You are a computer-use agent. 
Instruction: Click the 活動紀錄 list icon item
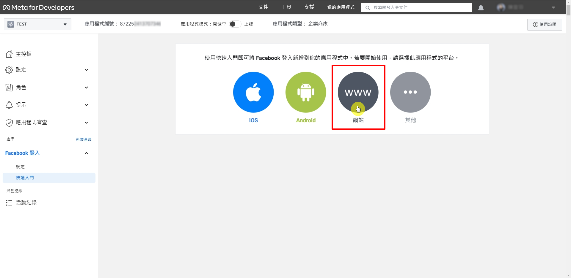[x=26, y=203]
